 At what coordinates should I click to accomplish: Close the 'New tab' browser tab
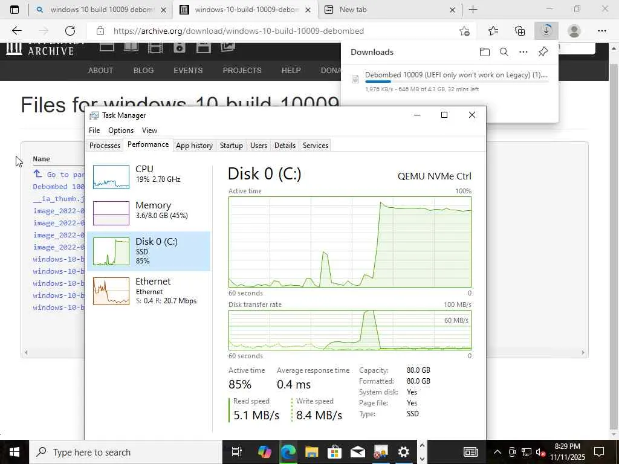coord(452,10)
